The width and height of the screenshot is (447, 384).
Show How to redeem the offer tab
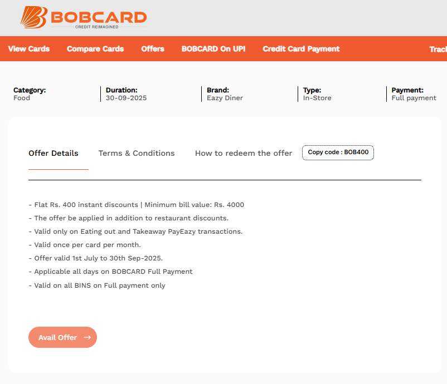(244, 153)
